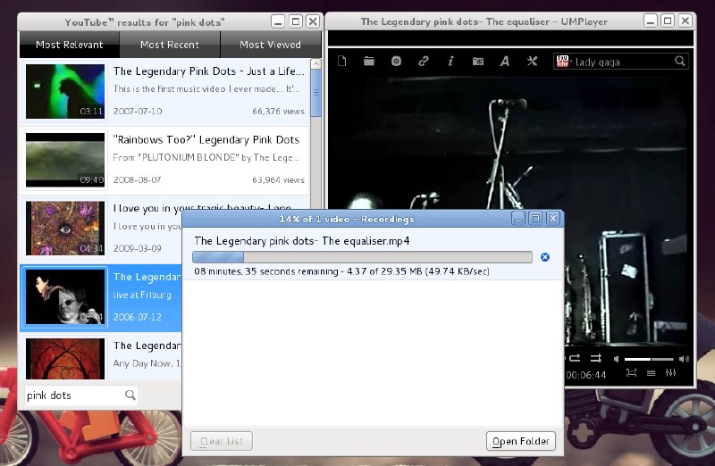Click the '66,376 views' count

click(278, 112)
